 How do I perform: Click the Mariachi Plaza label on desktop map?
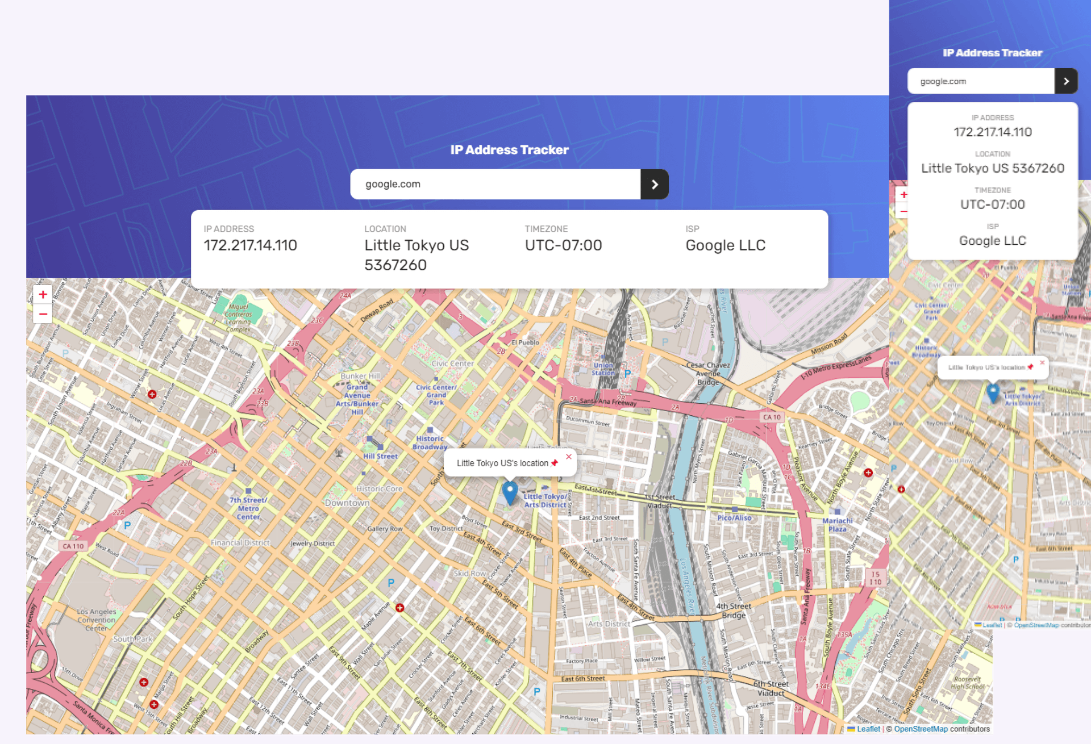click(x=838, y=525)
